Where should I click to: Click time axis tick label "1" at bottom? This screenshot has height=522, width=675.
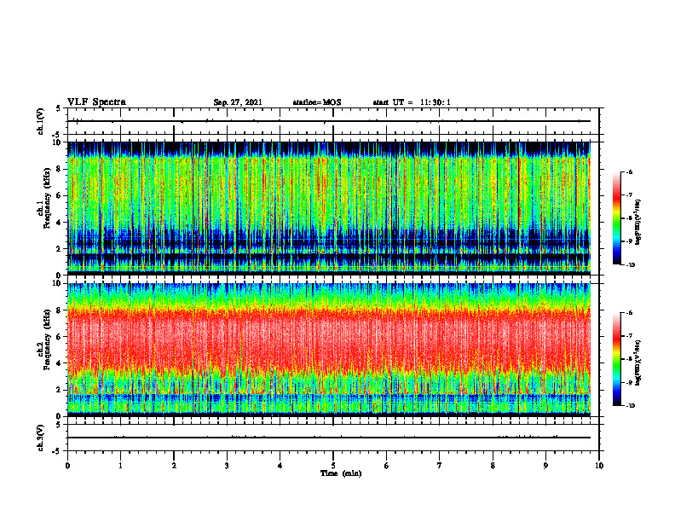point(120,466)
